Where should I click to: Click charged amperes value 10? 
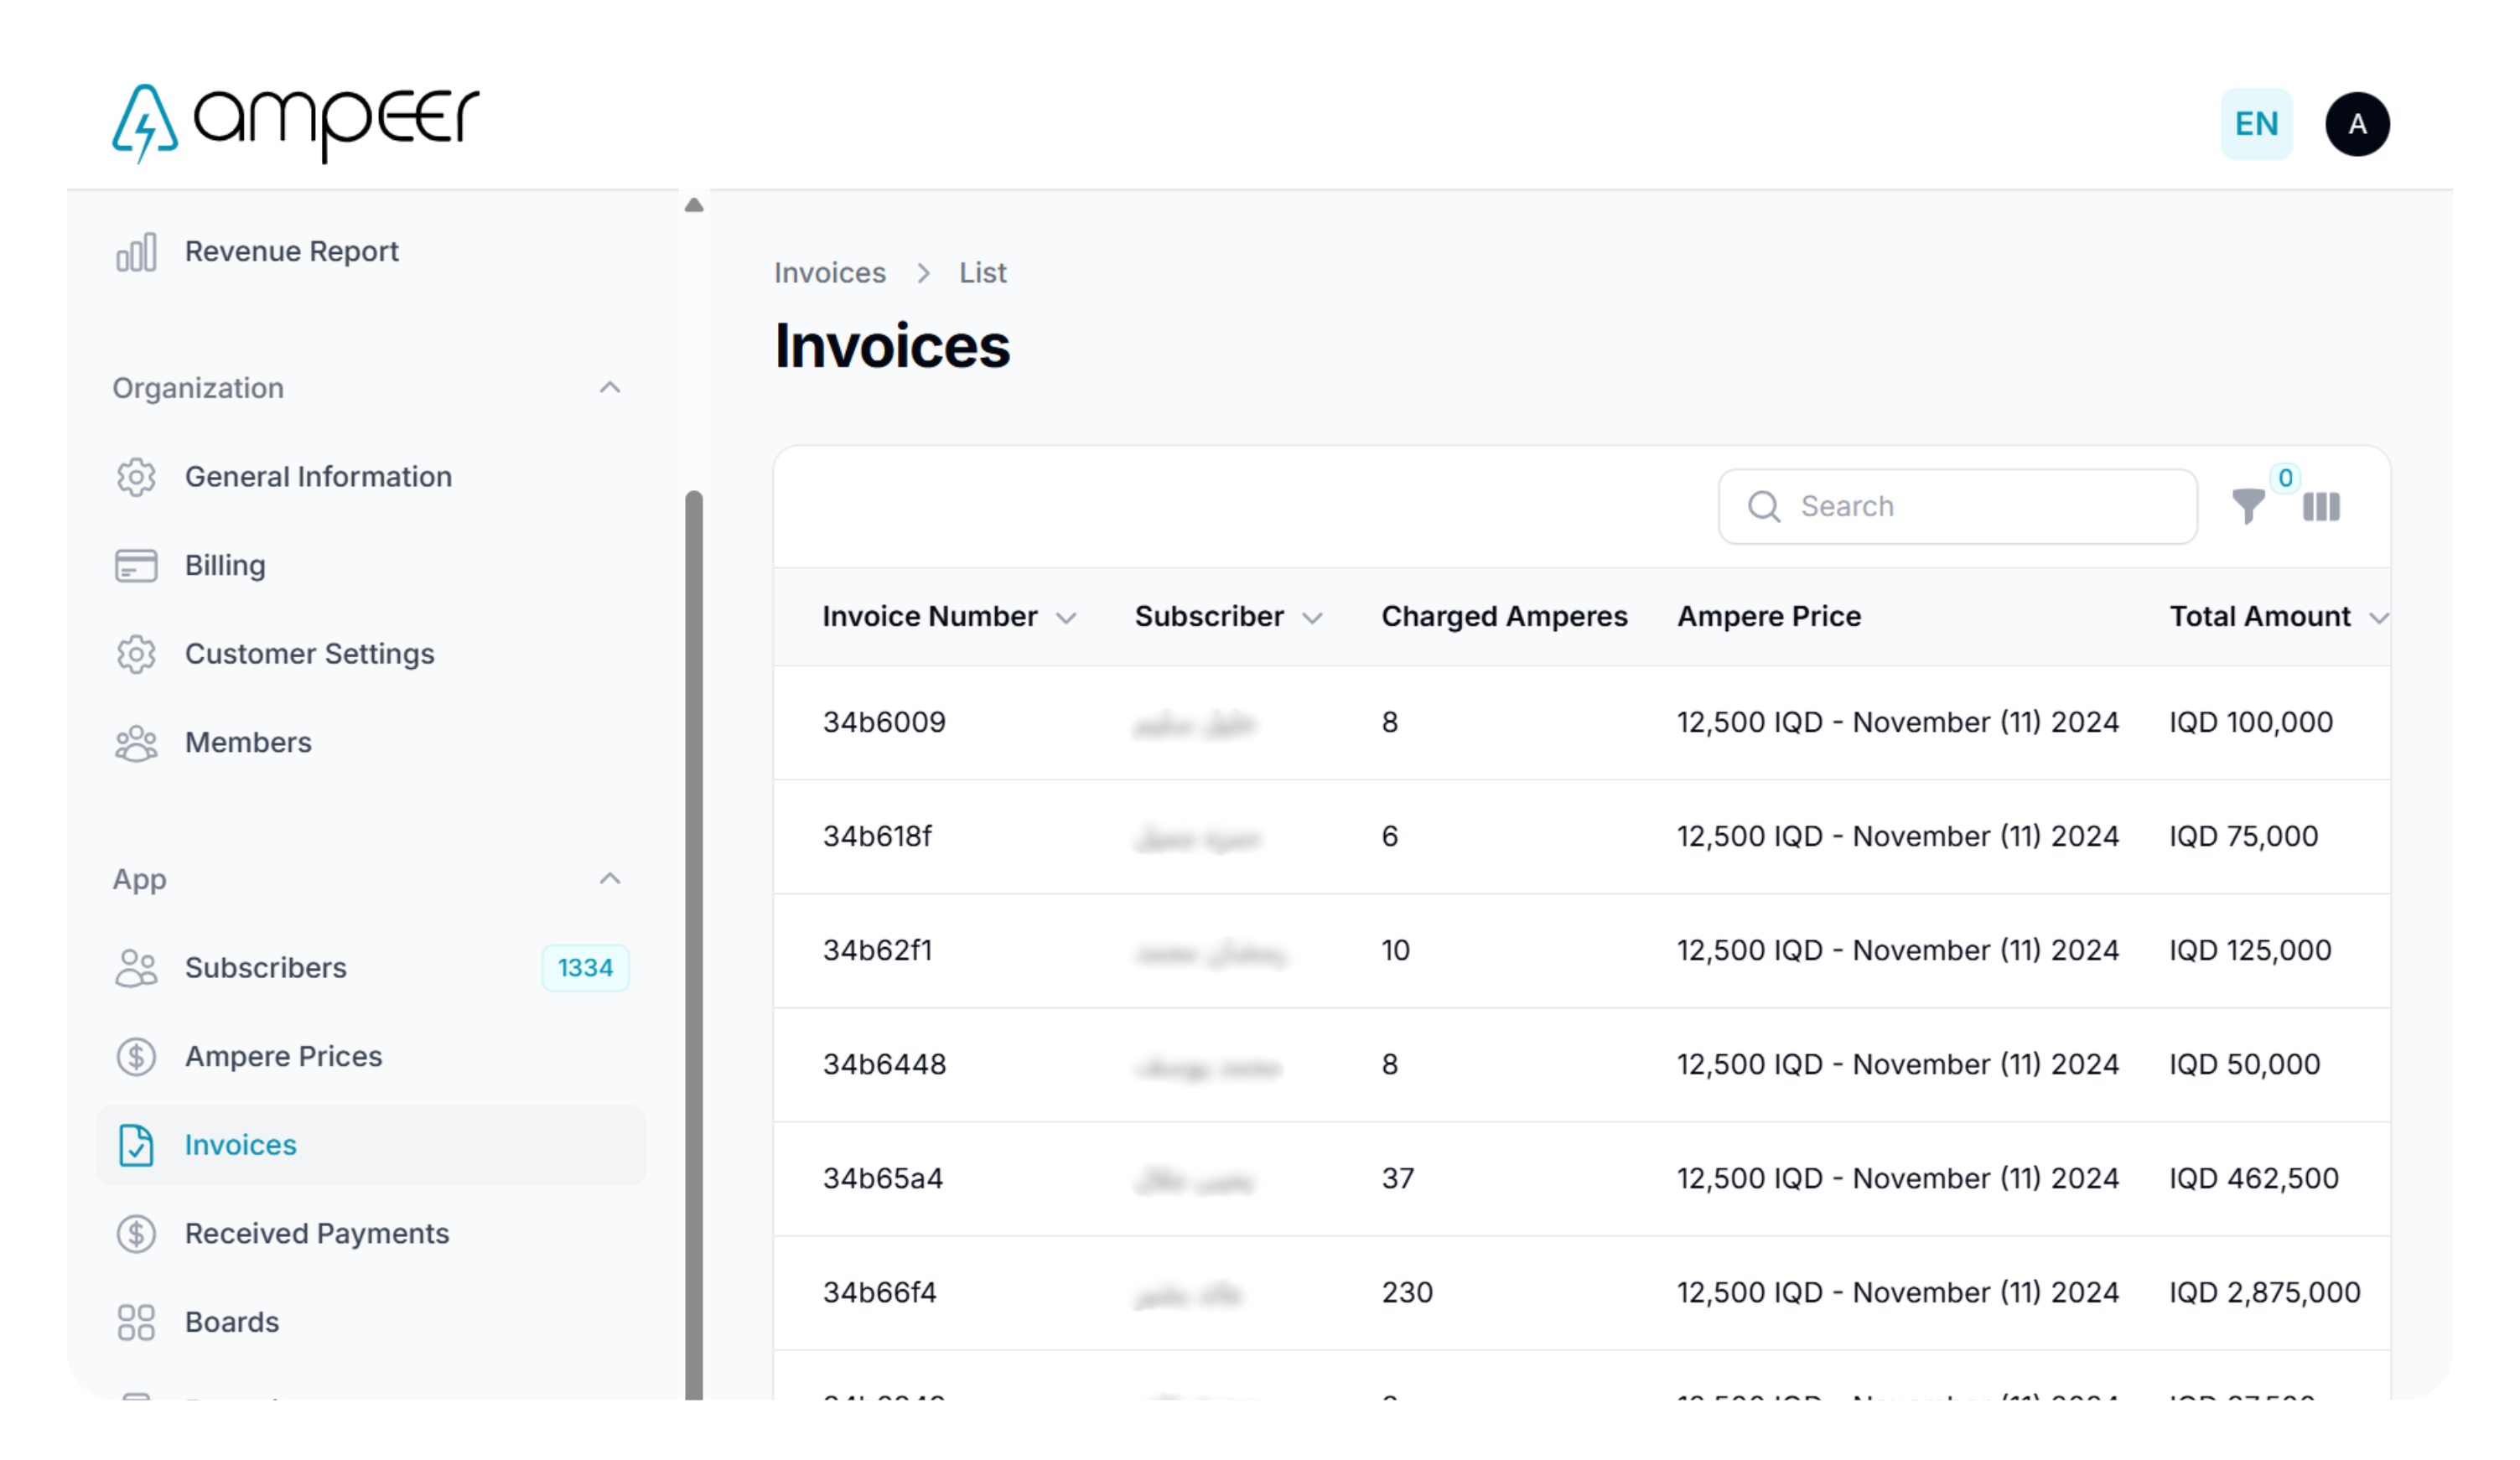point(1396,950)
